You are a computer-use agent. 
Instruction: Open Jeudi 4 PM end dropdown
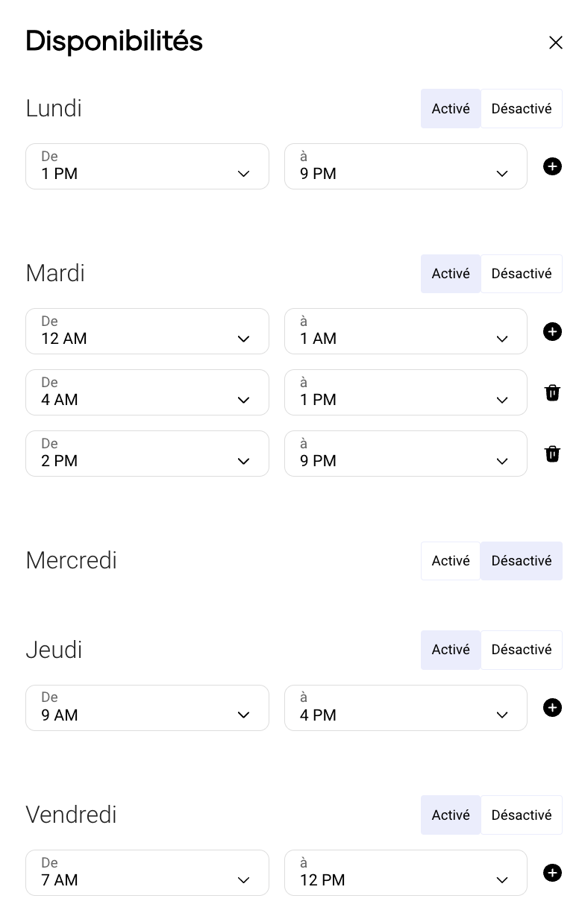click(405, 708)
